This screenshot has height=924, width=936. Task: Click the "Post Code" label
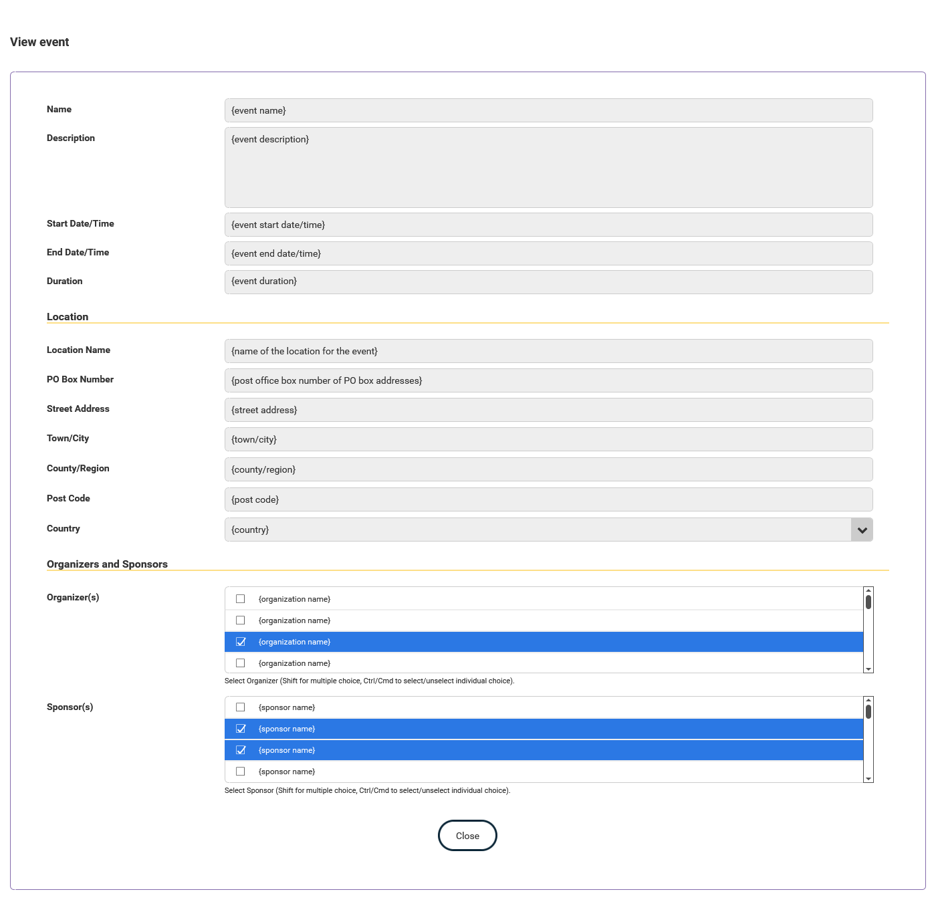68,498
